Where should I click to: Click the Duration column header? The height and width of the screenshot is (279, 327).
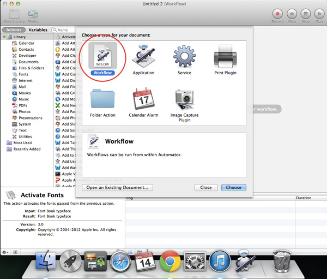304,198
